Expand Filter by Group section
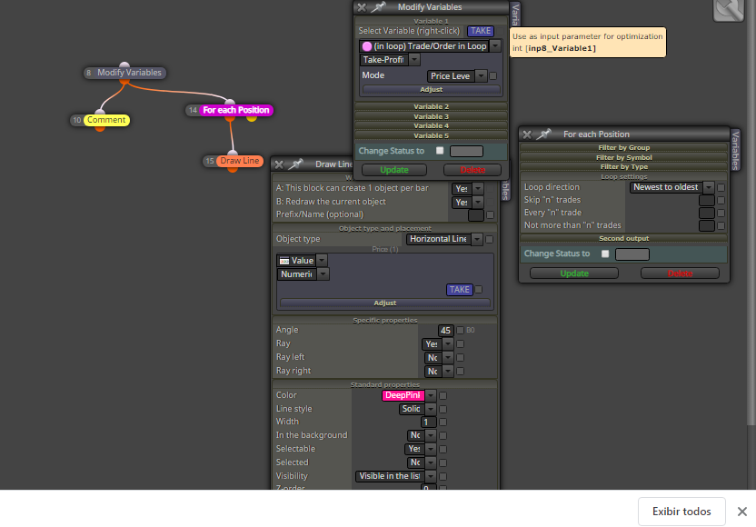756x527 pixels. tap(624, 147)
